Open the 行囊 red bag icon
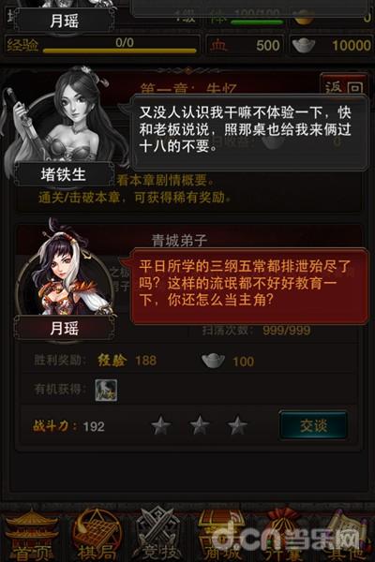 pyautogui.click(x=282, y=534)
